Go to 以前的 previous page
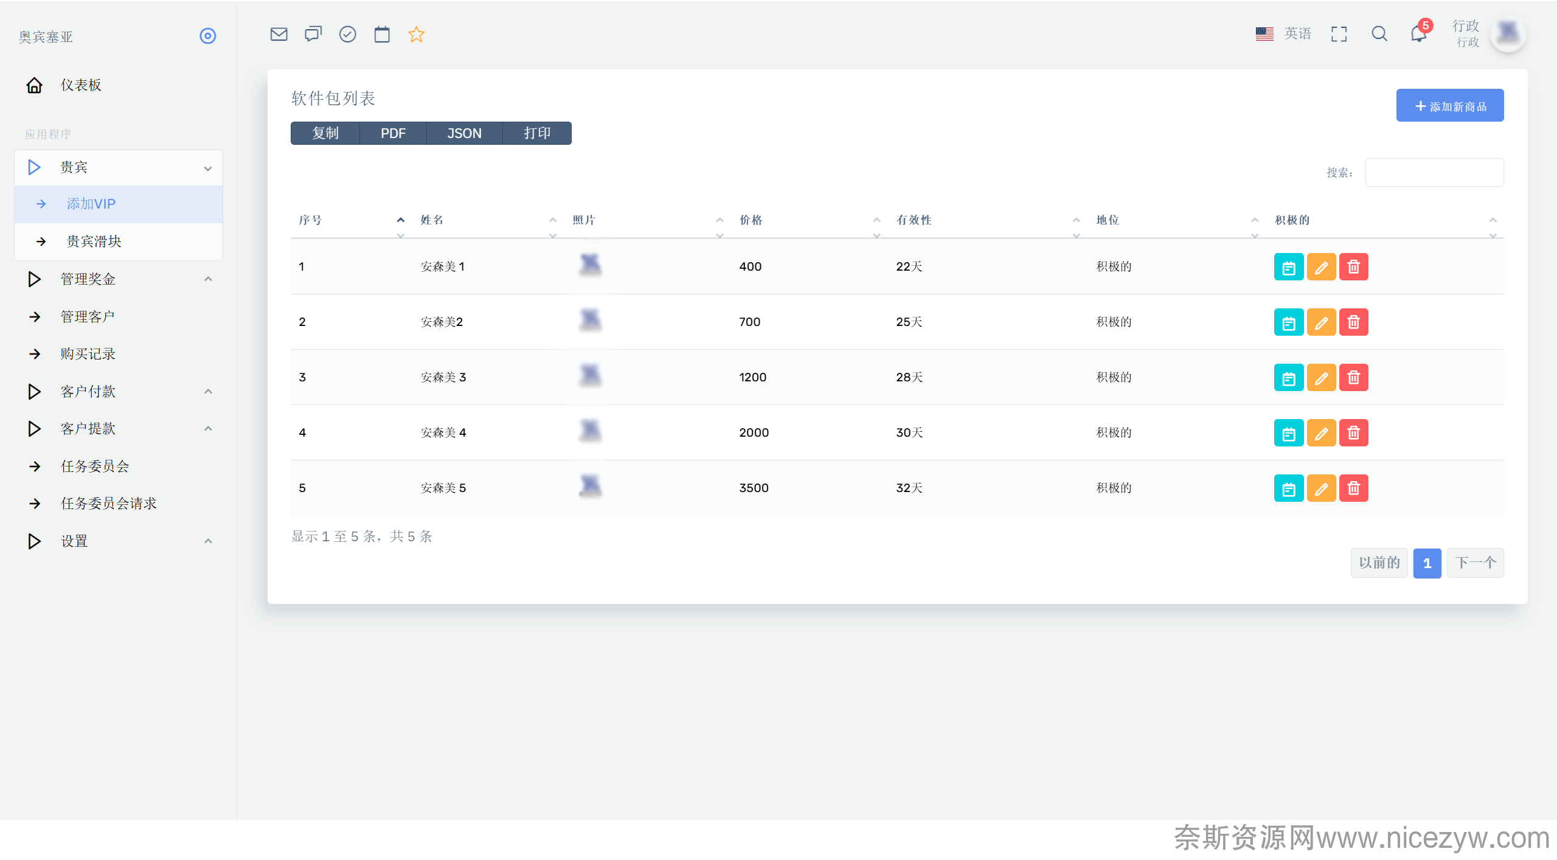 [1379, 563]
